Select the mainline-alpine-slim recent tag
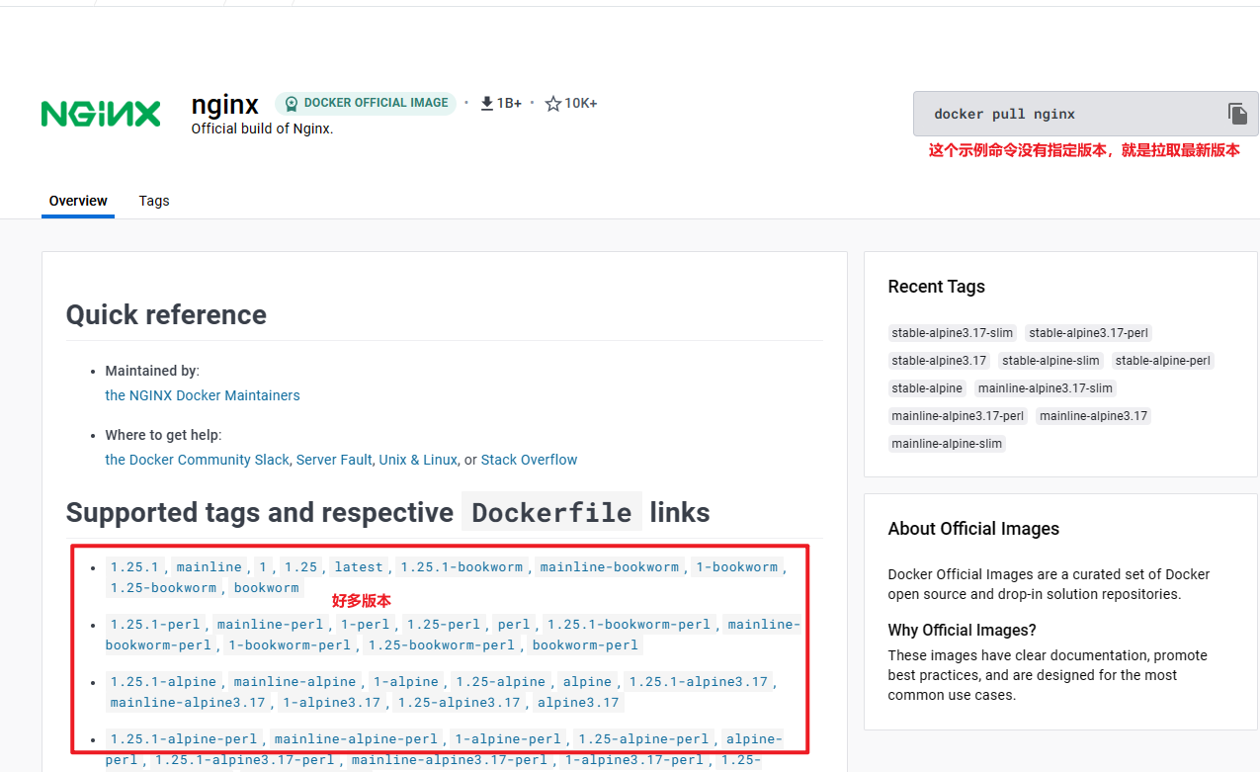Screen dimensions: 1260x772 coord(948,444)
